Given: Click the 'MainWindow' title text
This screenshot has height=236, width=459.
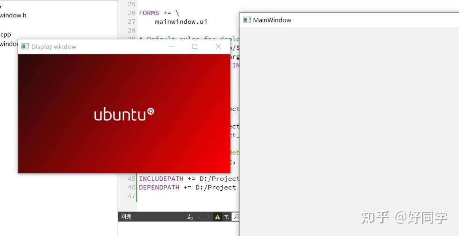Looking at the screenshot, I should tap(272, 20).
